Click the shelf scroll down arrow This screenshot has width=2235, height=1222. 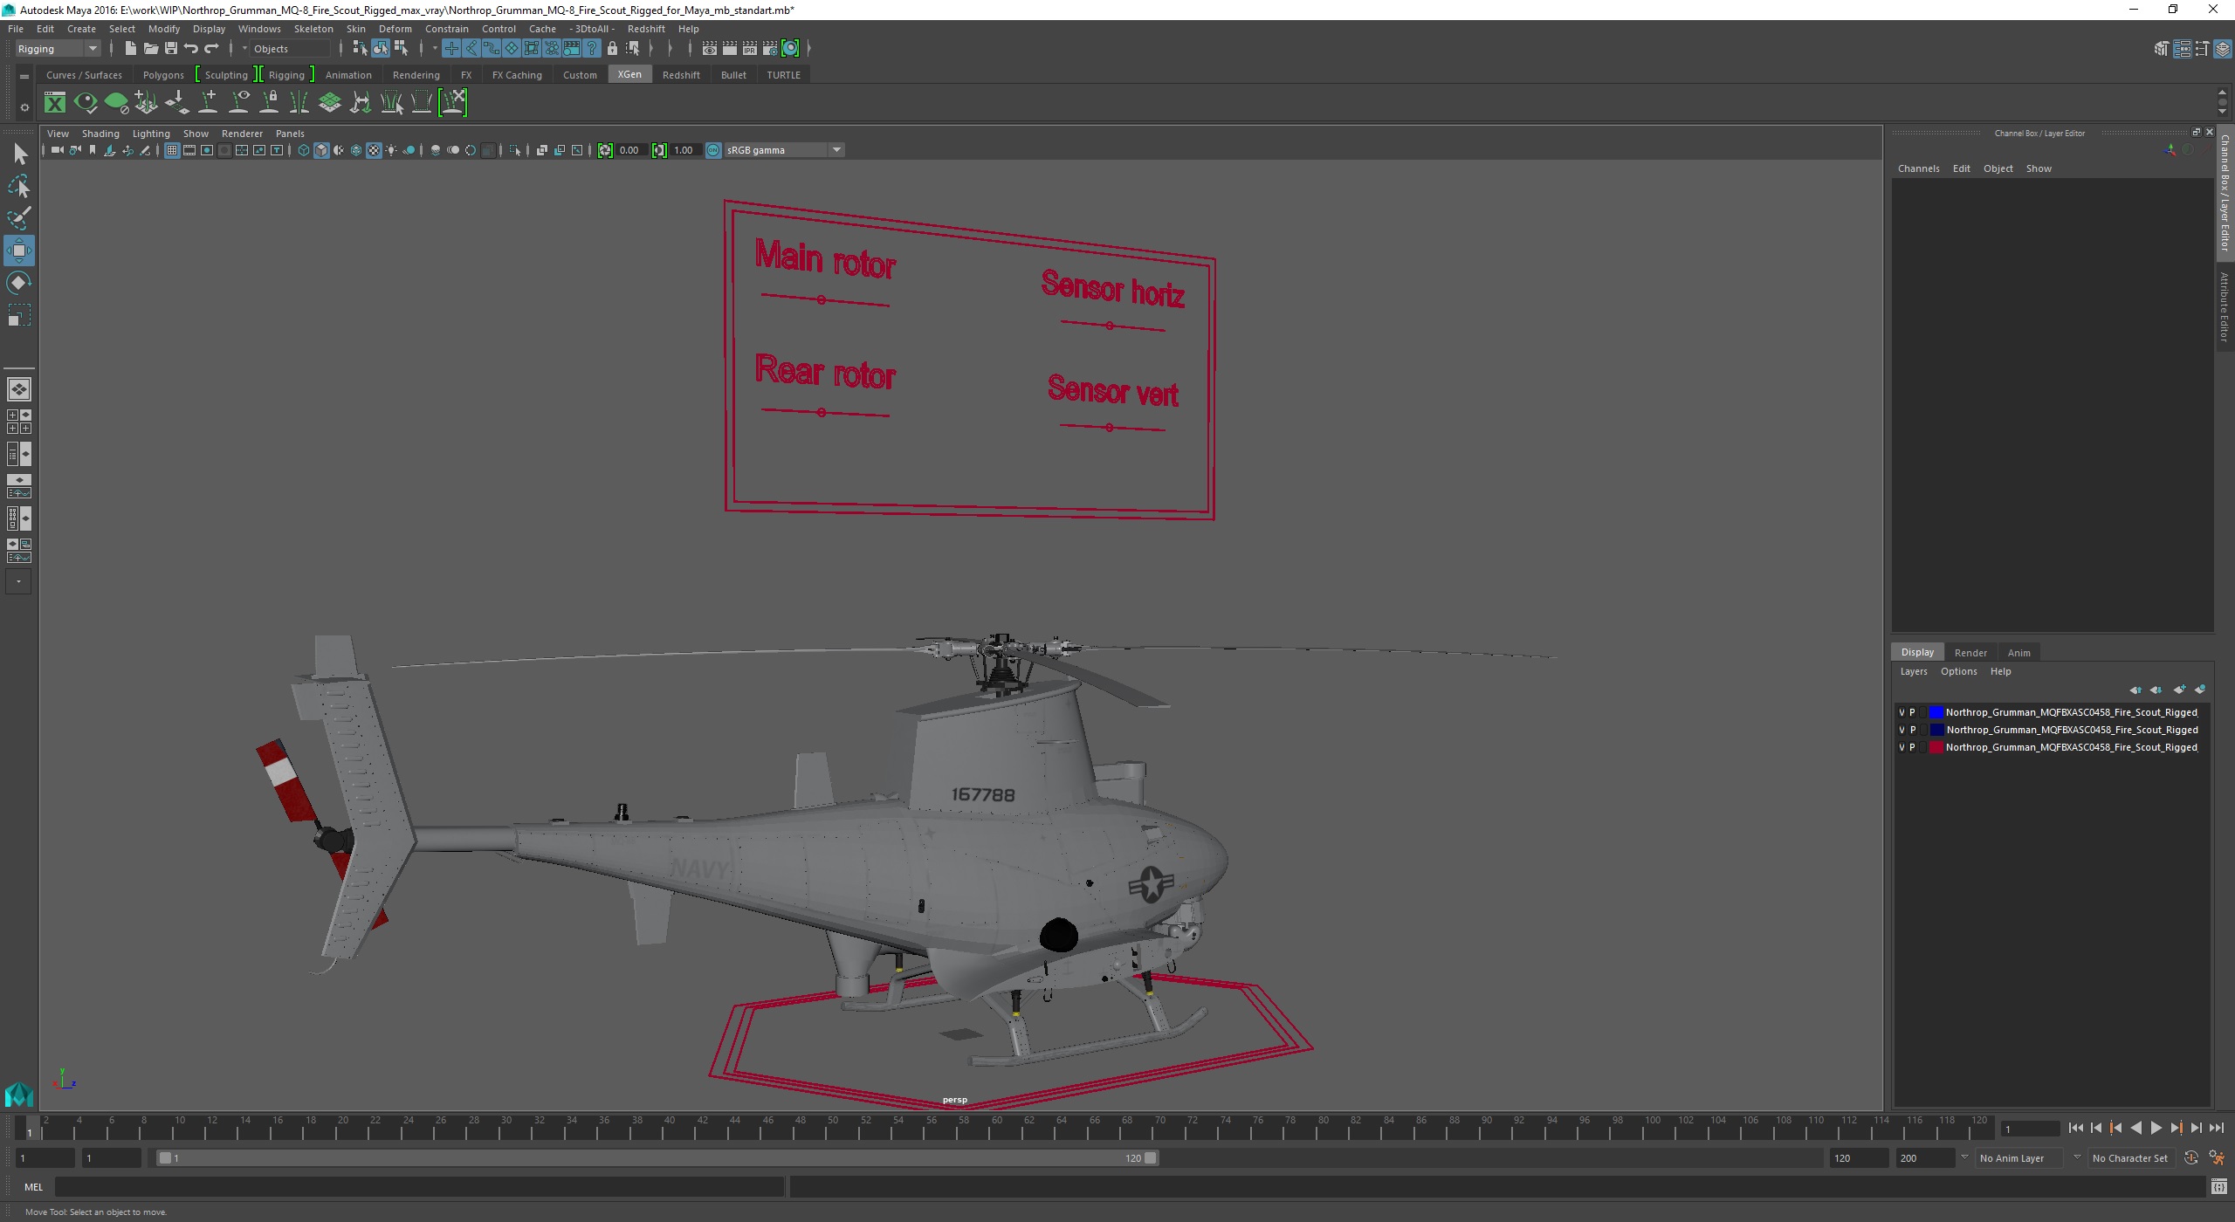[2222, 111]
